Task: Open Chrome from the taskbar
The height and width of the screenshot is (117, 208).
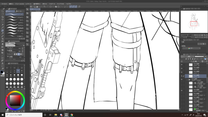Action: click(72, 115)
